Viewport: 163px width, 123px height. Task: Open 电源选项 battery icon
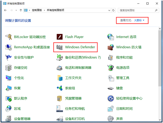111,68
